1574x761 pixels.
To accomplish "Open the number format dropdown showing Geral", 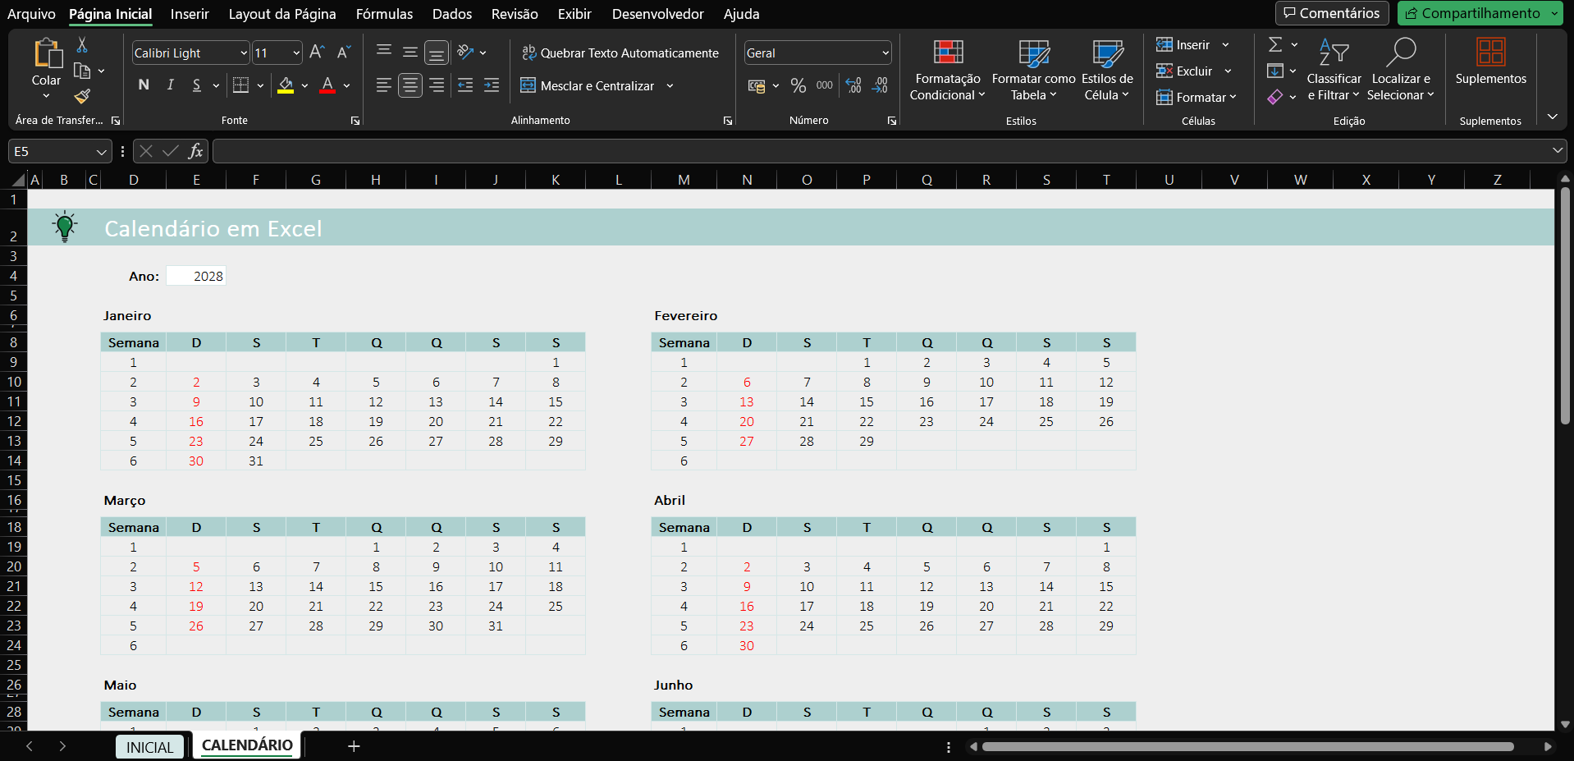I will 816,52.
